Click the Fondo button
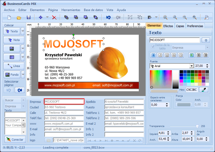The image size is (215, 152). [x=12, y=75]
